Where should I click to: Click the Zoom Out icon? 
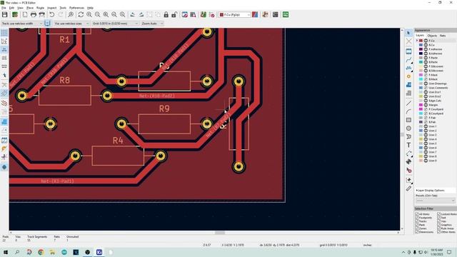(97, 14)
